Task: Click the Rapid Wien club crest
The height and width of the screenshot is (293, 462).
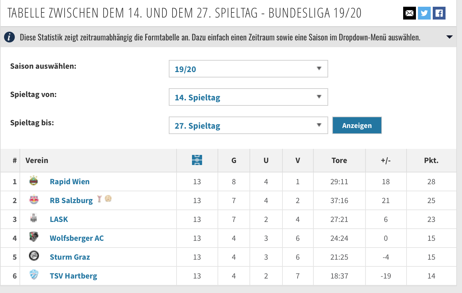Action: click(x=34, y=181)
